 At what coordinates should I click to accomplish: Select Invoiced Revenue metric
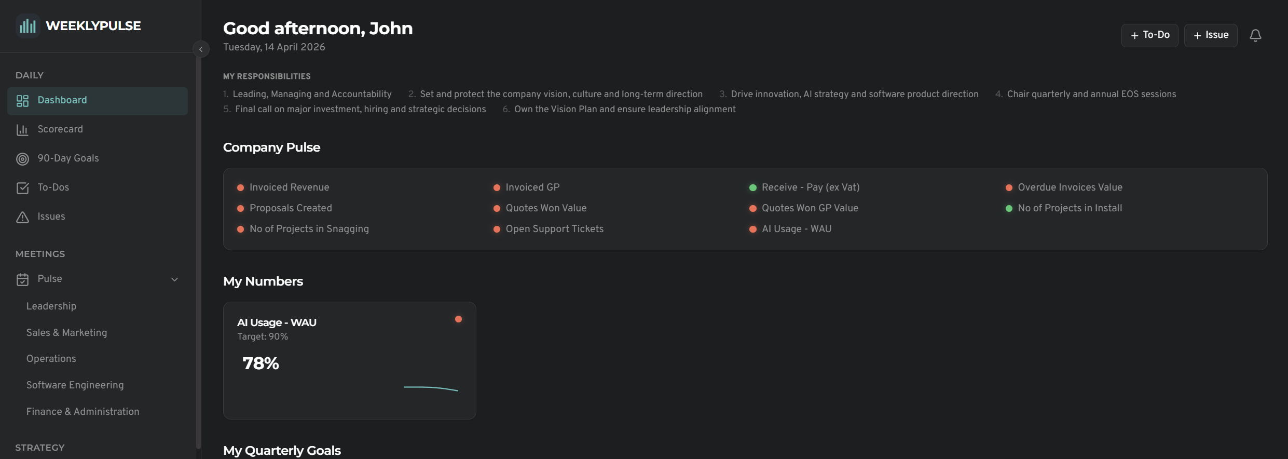click(289, 187)
